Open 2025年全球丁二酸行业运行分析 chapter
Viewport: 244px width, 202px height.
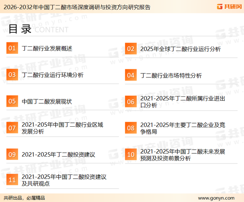click(x=180, y=49)
